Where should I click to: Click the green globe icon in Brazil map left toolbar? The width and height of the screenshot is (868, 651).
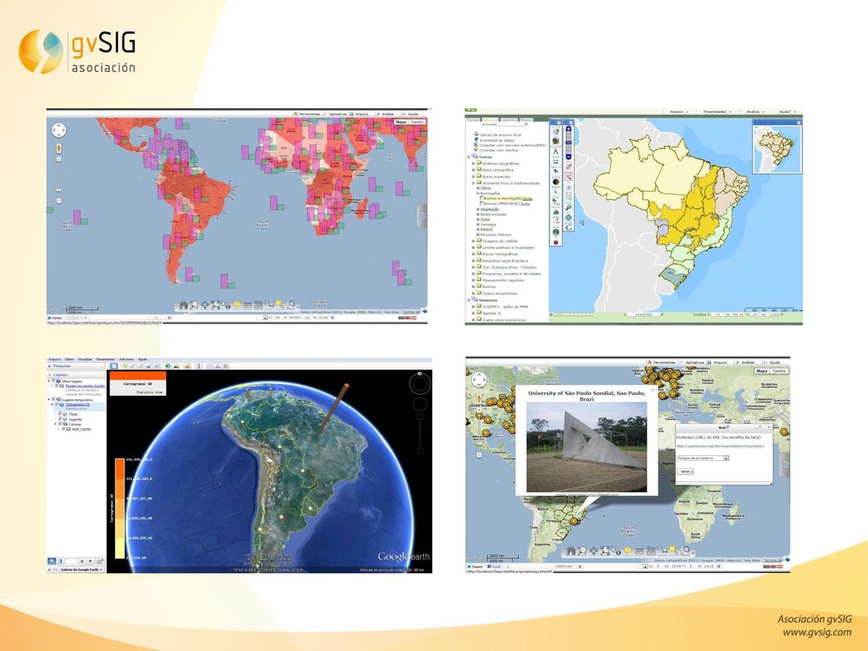[x=556, y=232]
